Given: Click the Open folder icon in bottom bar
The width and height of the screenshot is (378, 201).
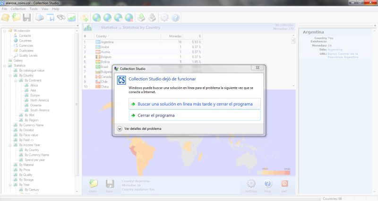Looking at the screenshot, I should (x=93, y=184).
